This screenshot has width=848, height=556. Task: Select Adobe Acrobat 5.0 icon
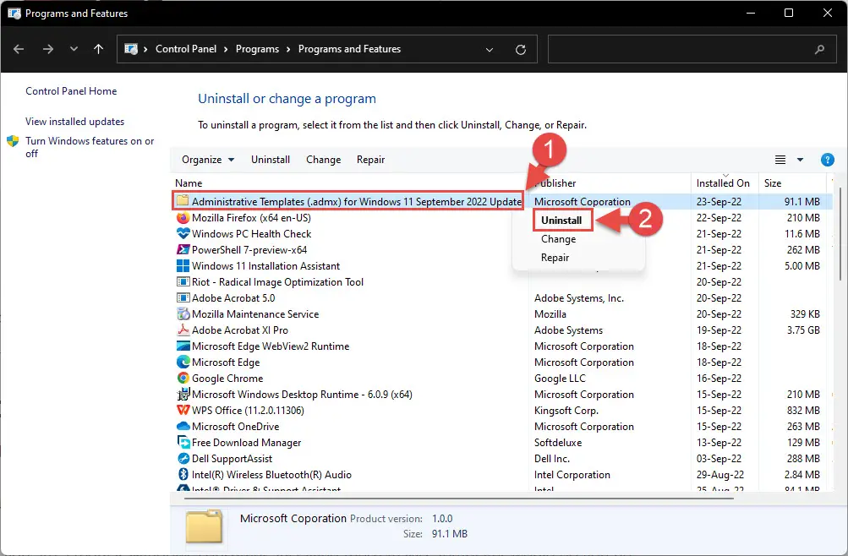point(183,298)
